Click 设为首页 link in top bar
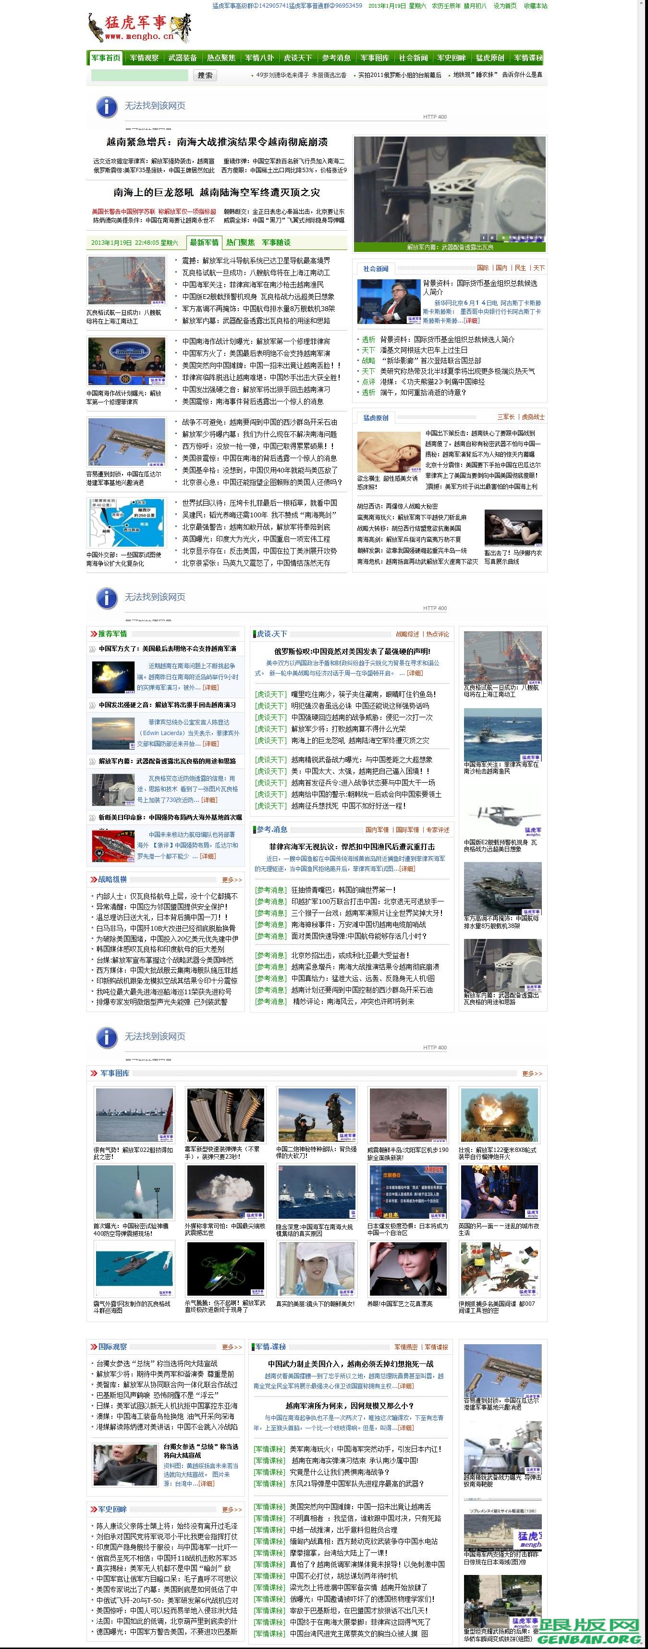Viewport: 648px width, 1649px height. click(505, 6)
